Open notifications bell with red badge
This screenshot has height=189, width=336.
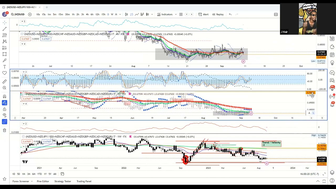click(332, 105)
